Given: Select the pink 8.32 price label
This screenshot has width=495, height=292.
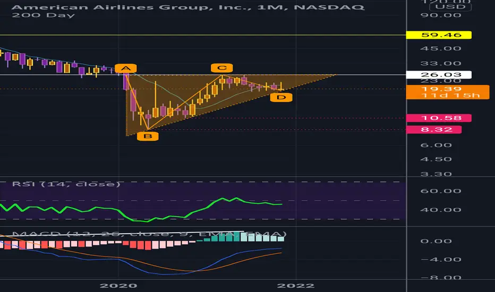Looking at the screenshot, I should click(x=433, y=130).
